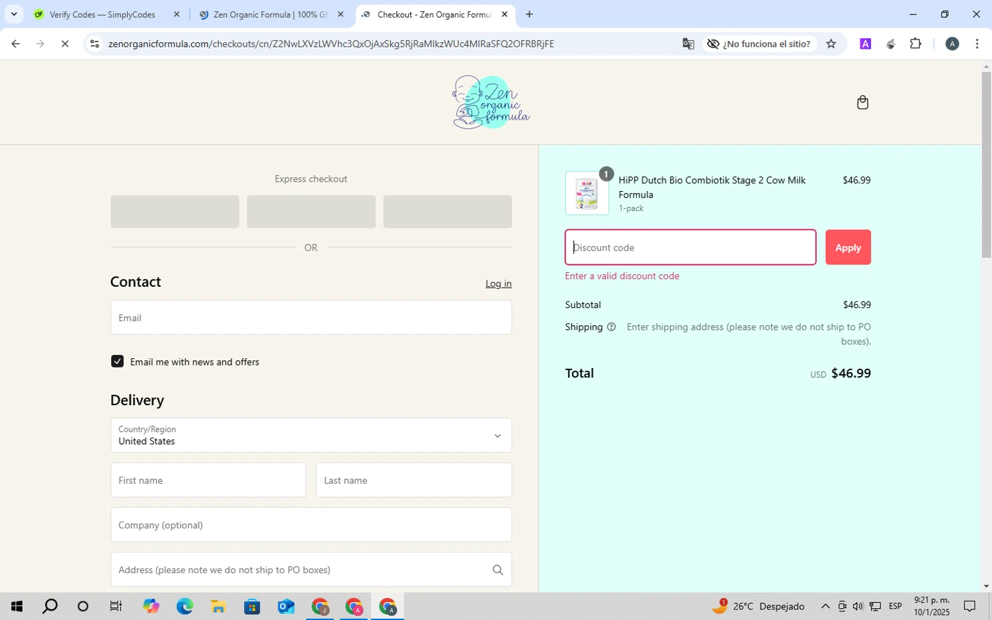Show hidden system tray icons
The image size is (992, 620).
click(825, 606)
